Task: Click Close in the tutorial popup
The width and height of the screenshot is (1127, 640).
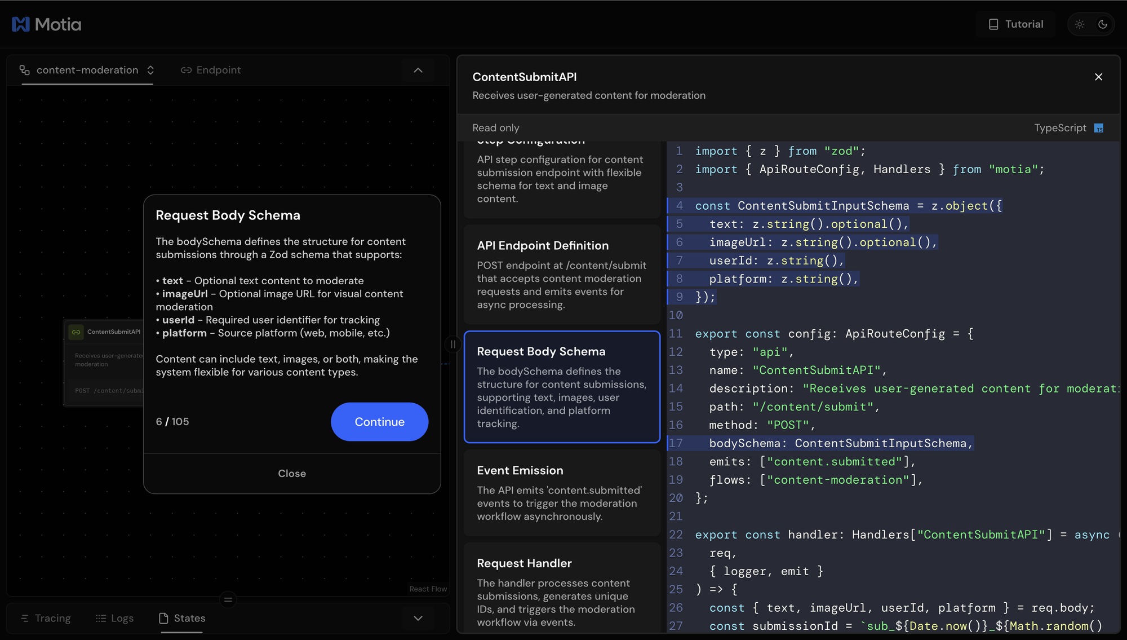Action: tap(292, 474)
